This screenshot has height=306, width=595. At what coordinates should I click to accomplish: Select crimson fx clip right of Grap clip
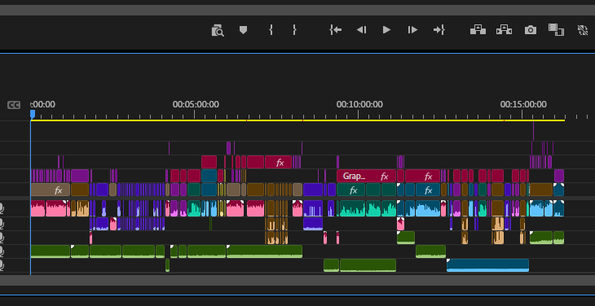tap(423, 176)
